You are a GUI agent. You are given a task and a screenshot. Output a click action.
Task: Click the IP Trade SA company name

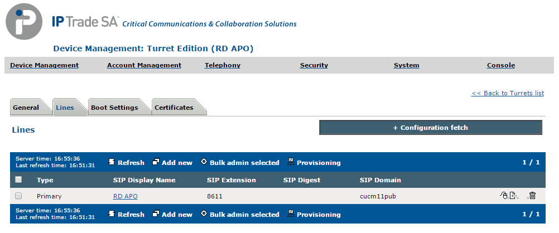[85, 21]
